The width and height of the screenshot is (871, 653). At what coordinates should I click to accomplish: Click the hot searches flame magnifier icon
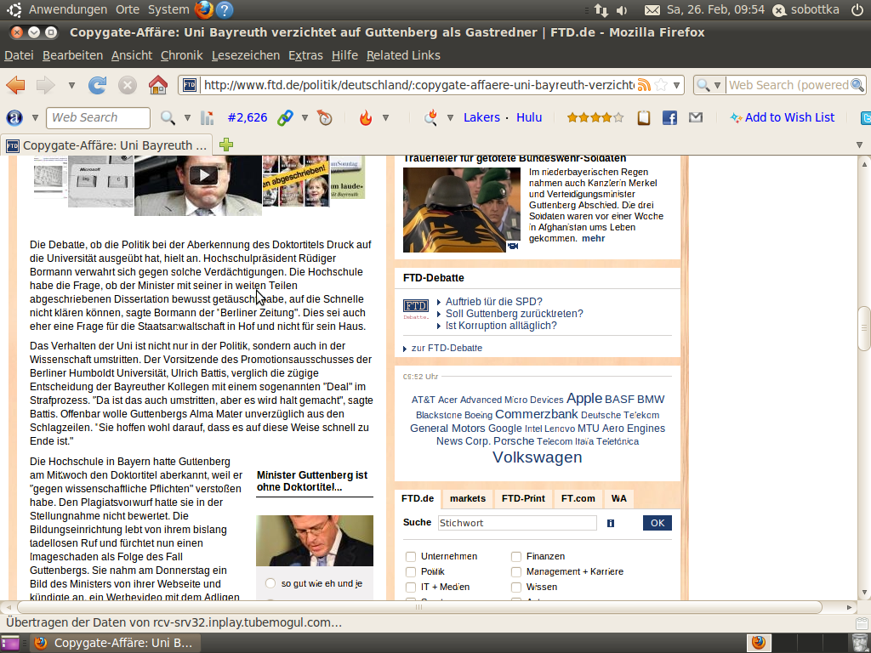(430, 117)
